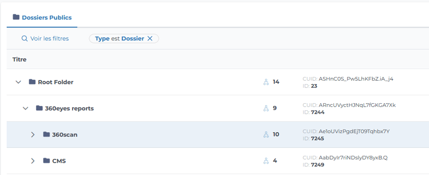Click the magnifier icon beside Voir les filtres
429x175 pixels.
(25, 39)
